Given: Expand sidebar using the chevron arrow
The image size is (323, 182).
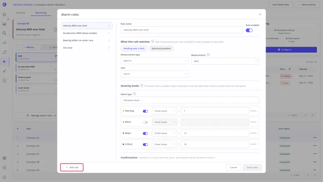Looking at the screenshot, I should click(x=8, y=19).
